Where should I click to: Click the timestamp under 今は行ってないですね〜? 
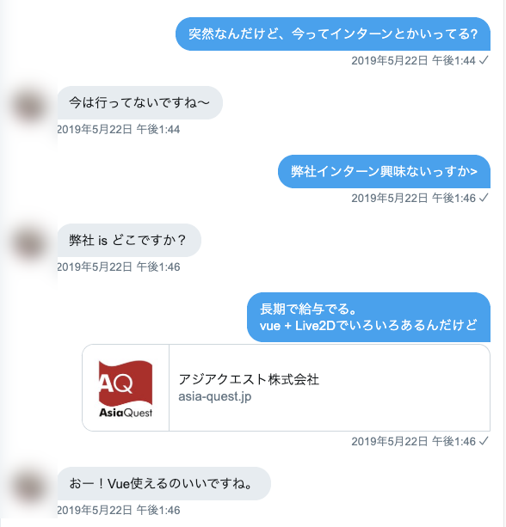(119, 130)
